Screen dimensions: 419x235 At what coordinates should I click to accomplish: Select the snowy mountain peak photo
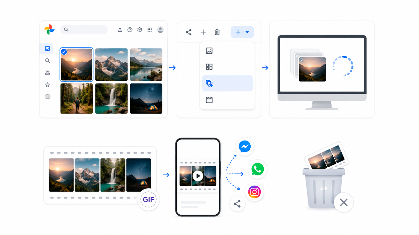111,65
